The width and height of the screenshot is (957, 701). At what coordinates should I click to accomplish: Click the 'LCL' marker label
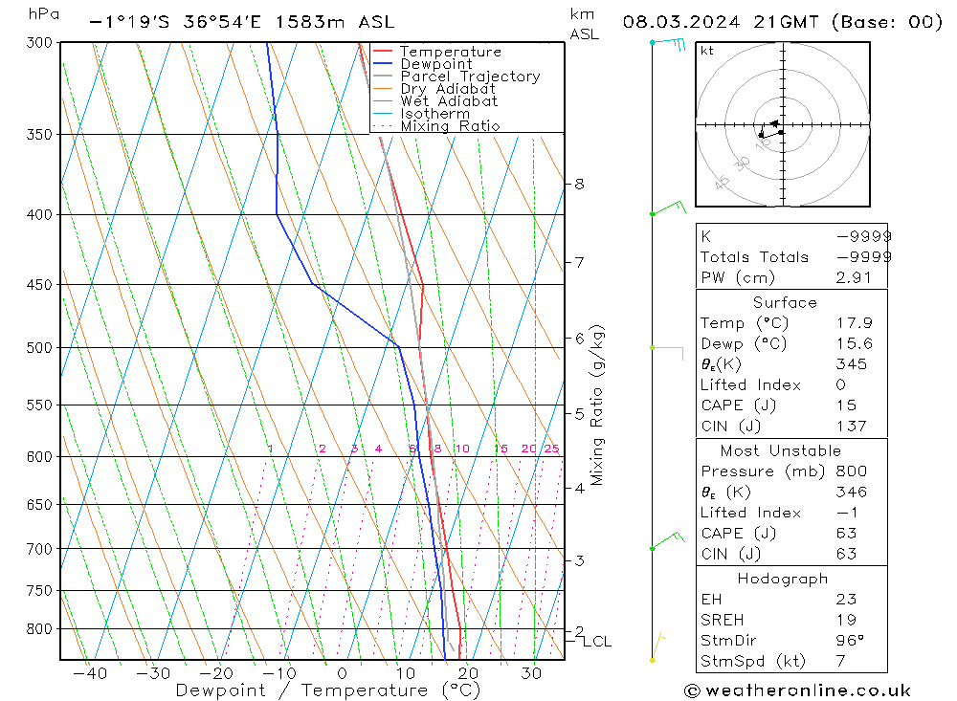coord(597,642)
